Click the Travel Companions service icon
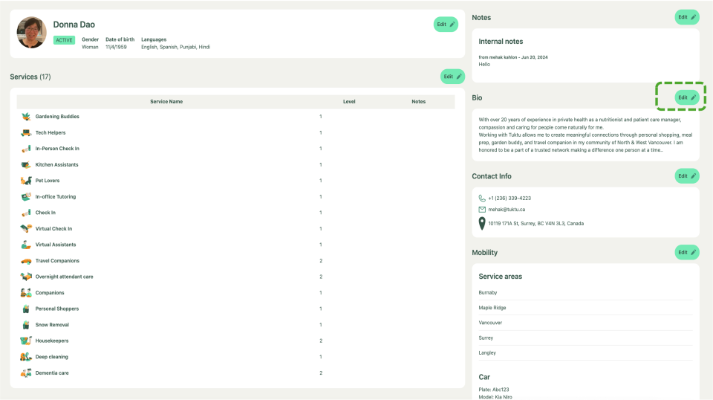This screenshot has width=713, height=400. (26, 261)
